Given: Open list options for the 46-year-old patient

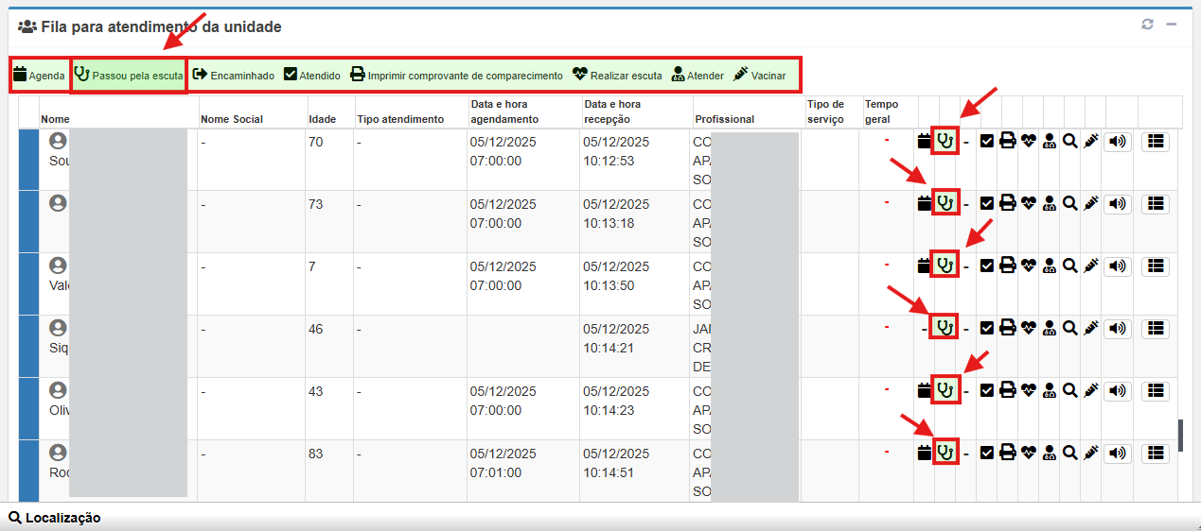Looking at the screenshot, I should [x=1155, y=328].
